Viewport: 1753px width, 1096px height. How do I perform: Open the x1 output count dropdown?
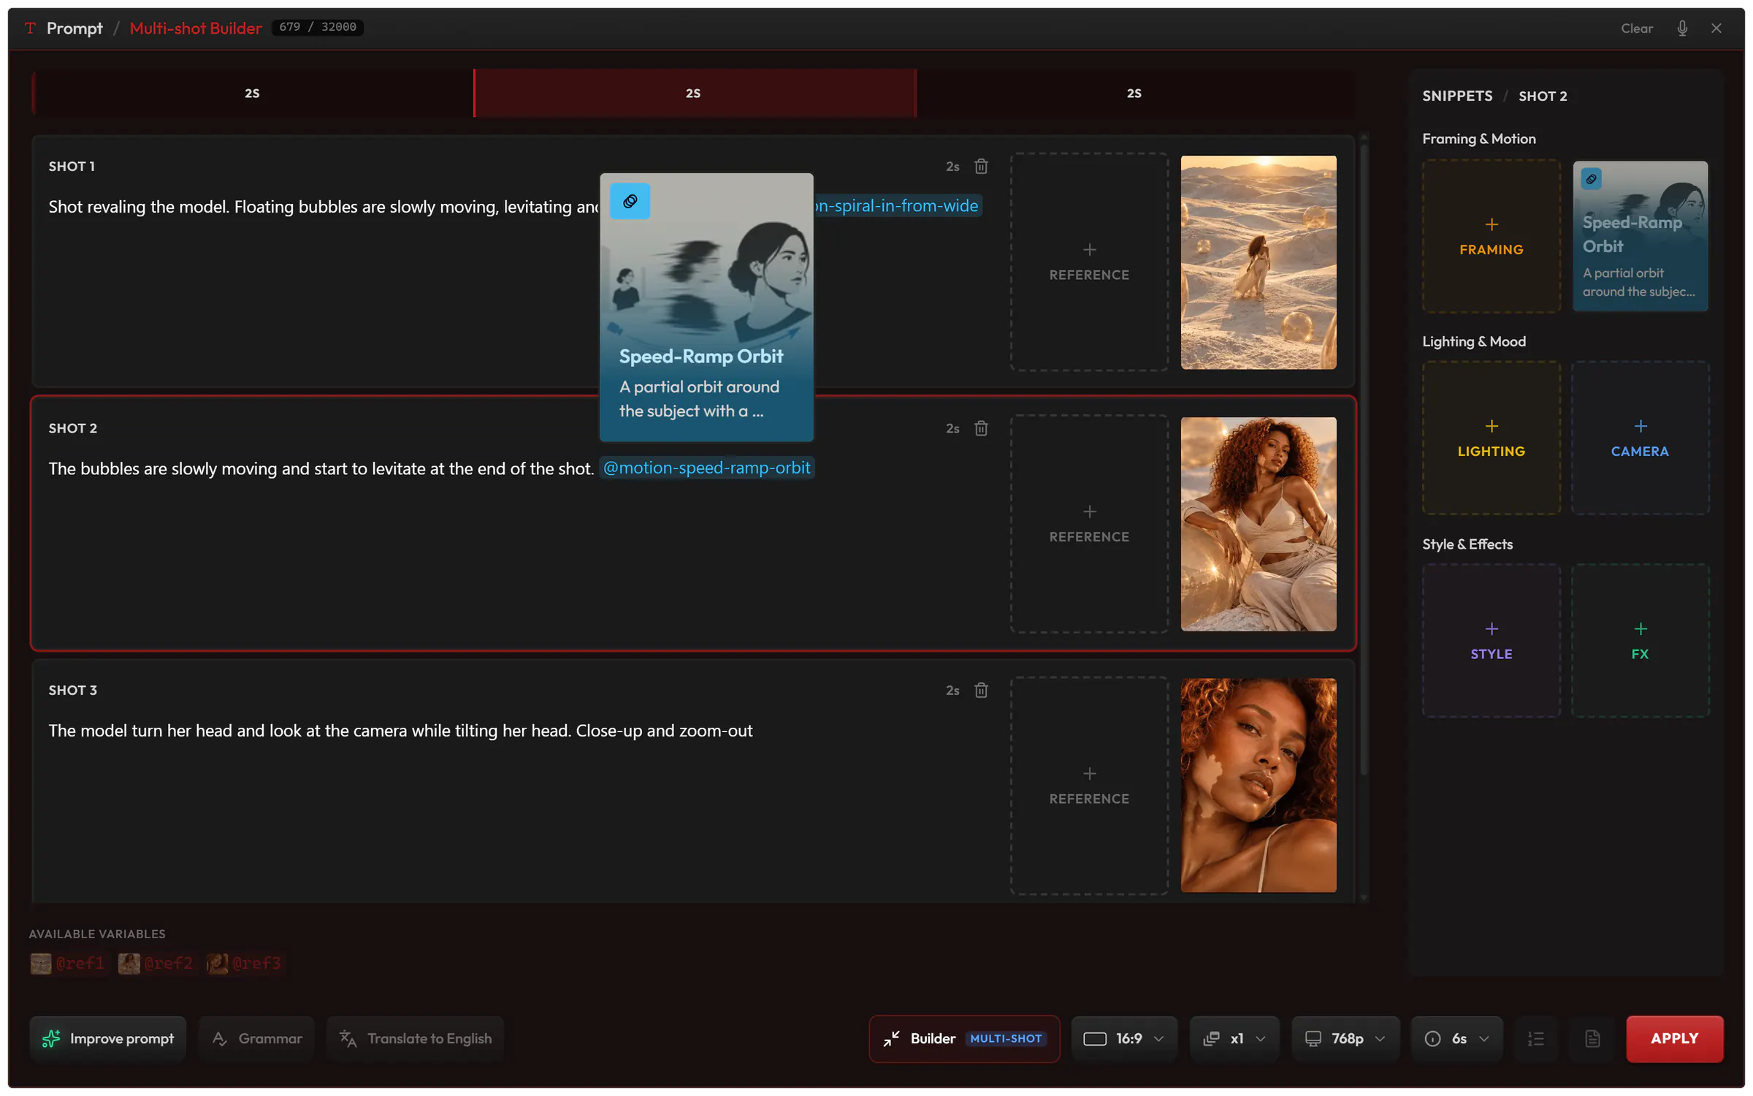pyautogui.click(x=1234, y=1038)
